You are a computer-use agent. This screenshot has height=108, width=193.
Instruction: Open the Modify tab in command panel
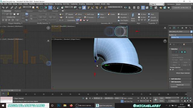174,28
